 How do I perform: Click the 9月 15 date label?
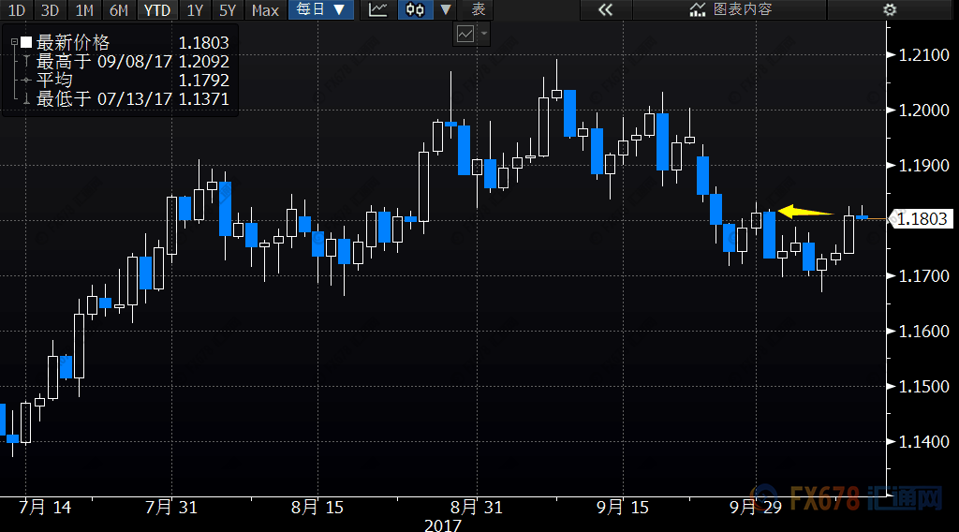pos(622,508)
